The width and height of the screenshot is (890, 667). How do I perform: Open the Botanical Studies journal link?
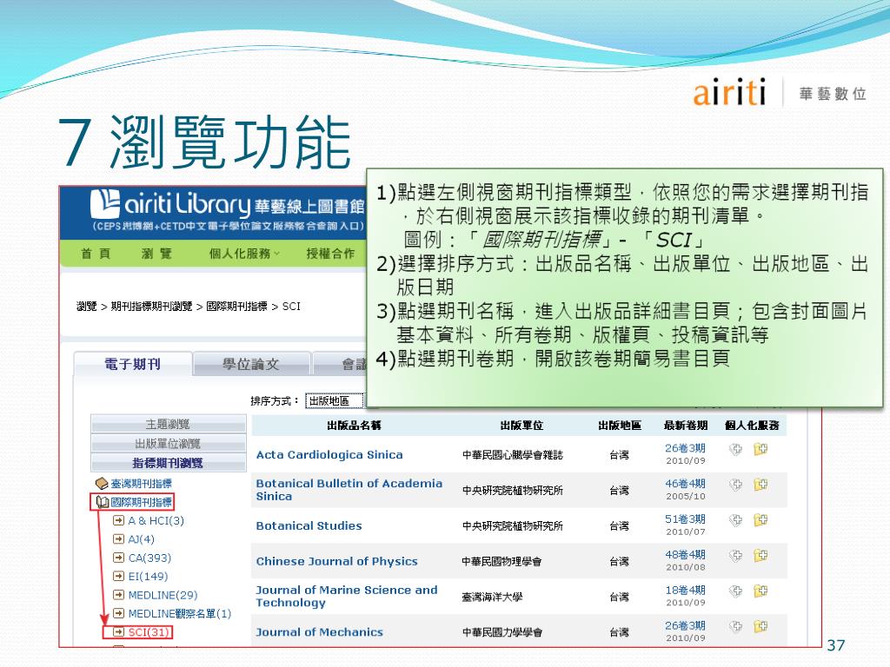pyautogui.click(x=309, y=525)
